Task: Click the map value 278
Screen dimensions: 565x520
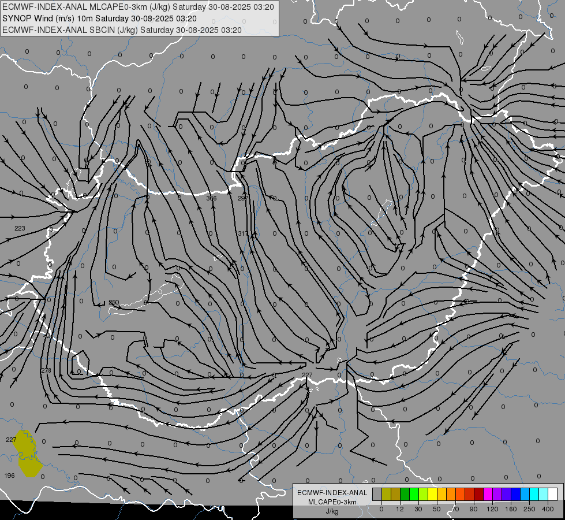Action: click(x=46, y=370)
